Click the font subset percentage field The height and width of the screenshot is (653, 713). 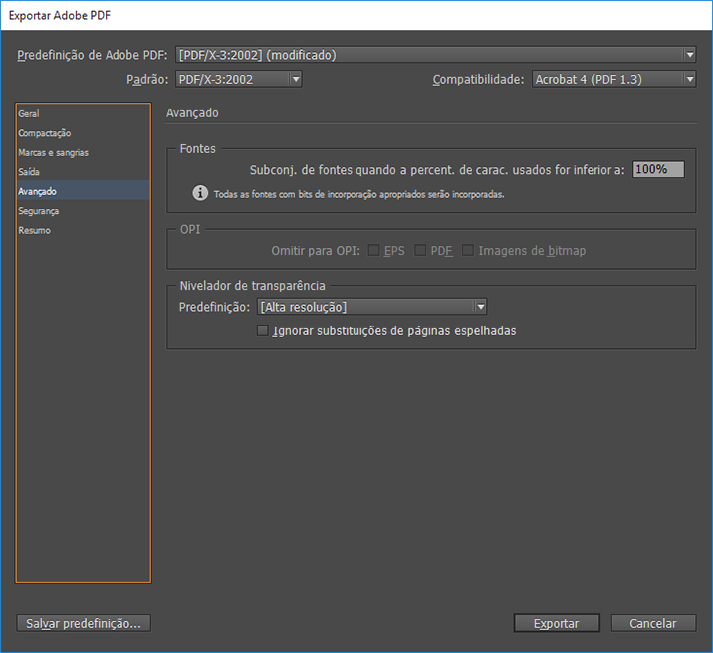(658, 169)
